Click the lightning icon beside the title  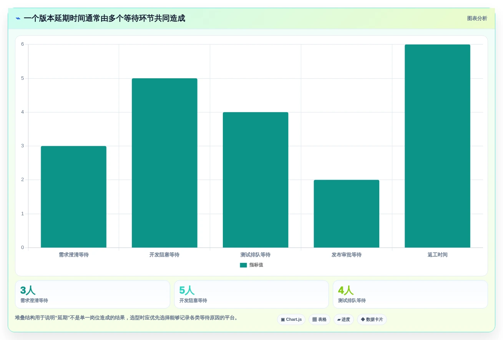pyautogui.click(x=18, y=18)
